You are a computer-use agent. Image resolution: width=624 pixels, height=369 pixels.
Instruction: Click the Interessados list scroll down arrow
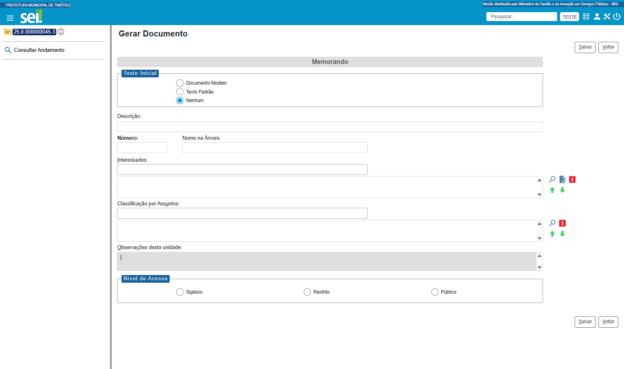pos(539,194)
